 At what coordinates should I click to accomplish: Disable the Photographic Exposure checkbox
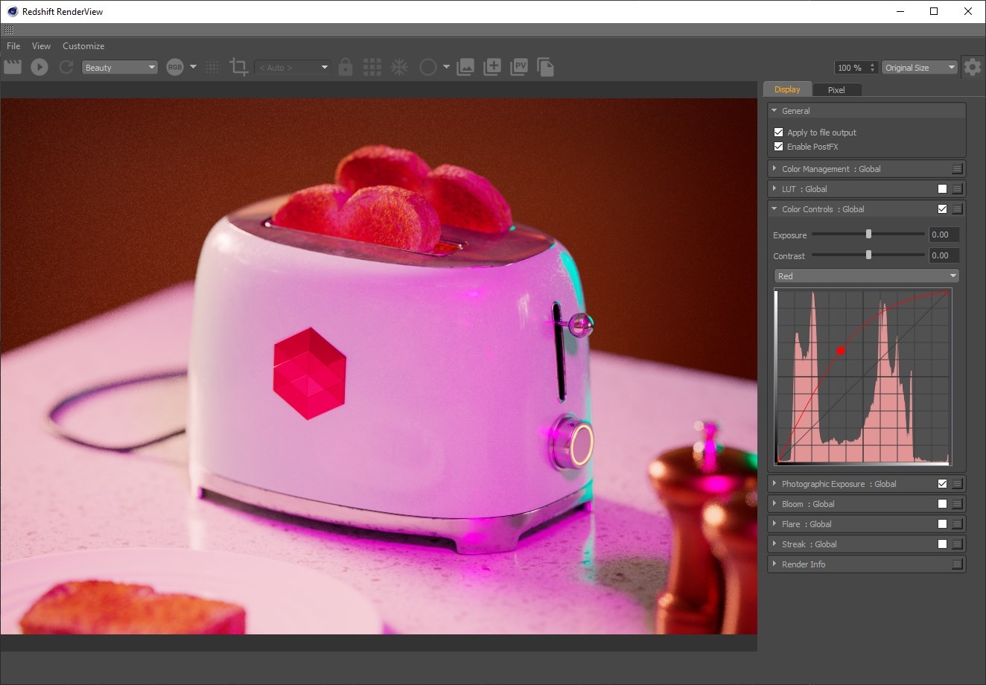[943, 484]
